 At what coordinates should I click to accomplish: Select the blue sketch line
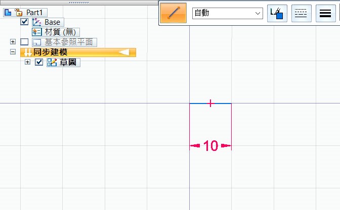point(210,103)
